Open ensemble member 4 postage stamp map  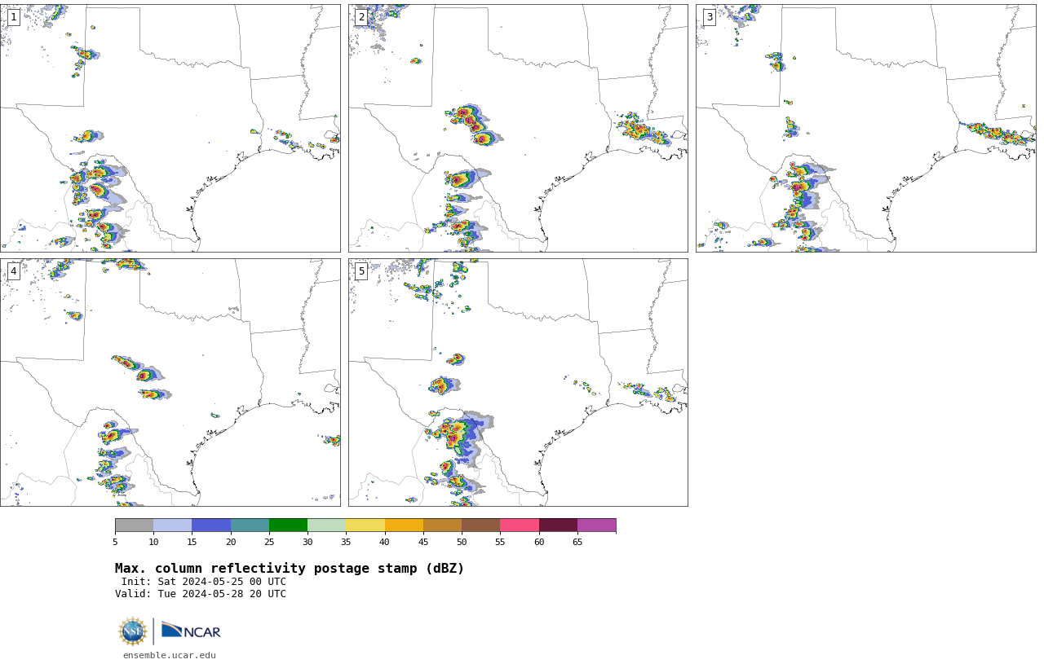(x=170, y=382)
